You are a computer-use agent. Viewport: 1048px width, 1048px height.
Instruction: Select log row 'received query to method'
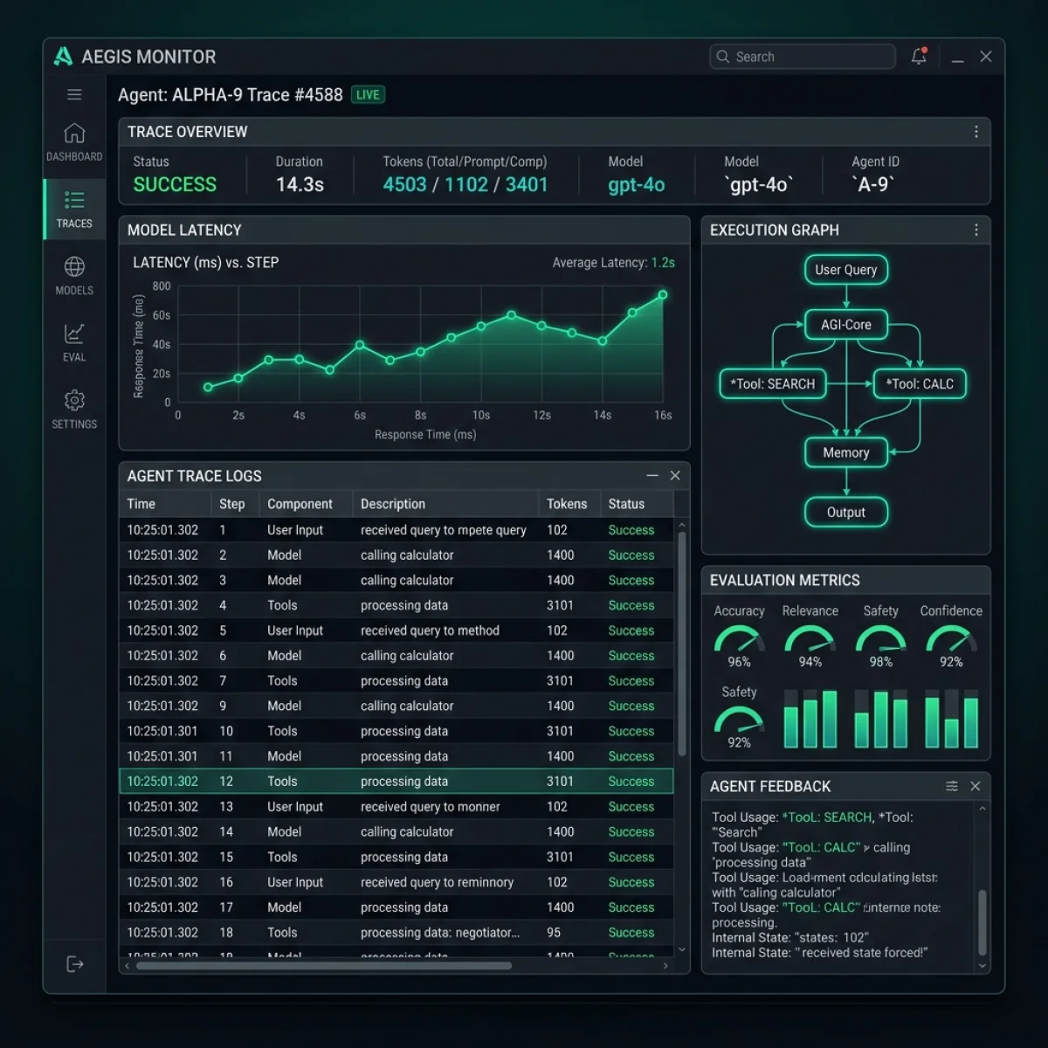coord(396,631)
